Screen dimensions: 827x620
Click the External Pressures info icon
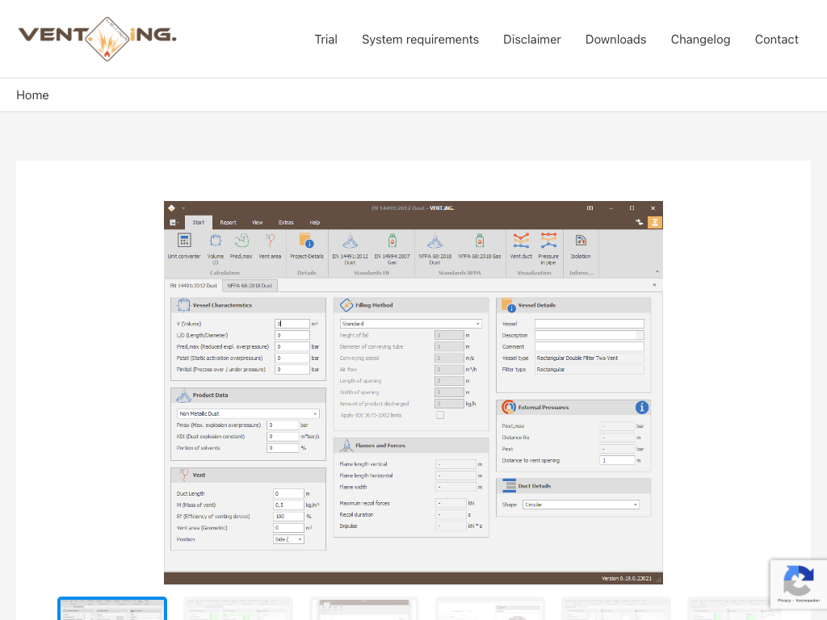click(x=642, y=408)
